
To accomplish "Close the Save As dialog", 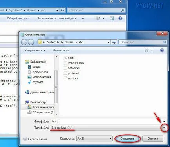I will [162, 34].
